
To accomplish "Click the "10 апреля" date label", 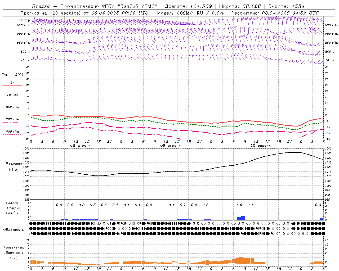I will (x=261, y=146).
